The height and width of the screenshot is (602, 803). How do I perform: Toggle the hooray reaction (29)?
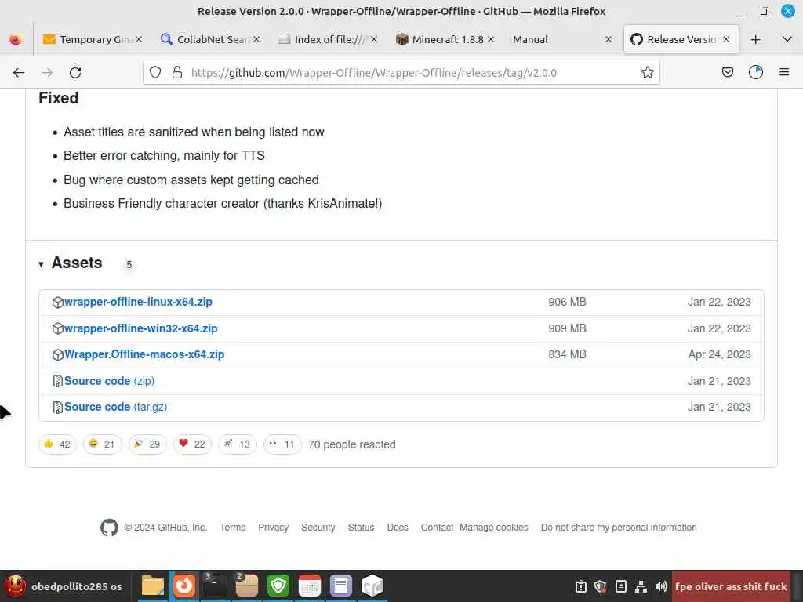point(147,444)
